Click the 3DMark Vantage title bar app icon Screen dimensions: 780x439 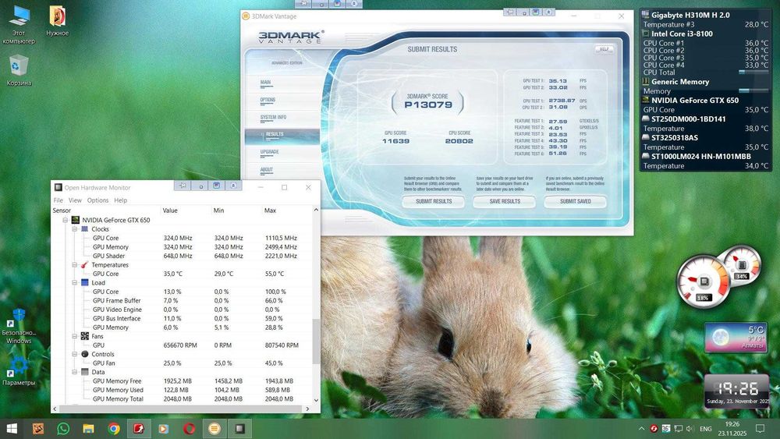[246, 16]
